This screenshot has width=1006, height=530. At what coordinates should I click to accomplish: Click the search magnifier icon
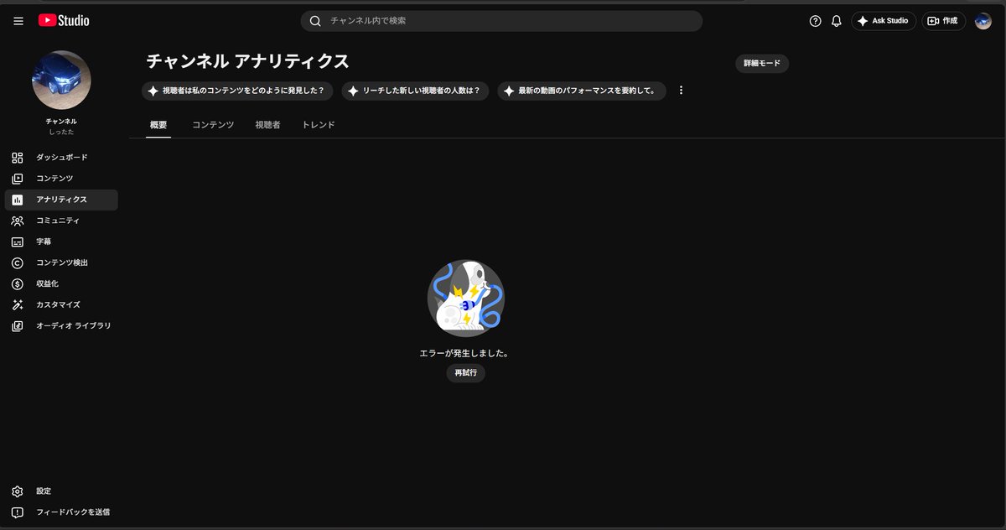[315, 21]
